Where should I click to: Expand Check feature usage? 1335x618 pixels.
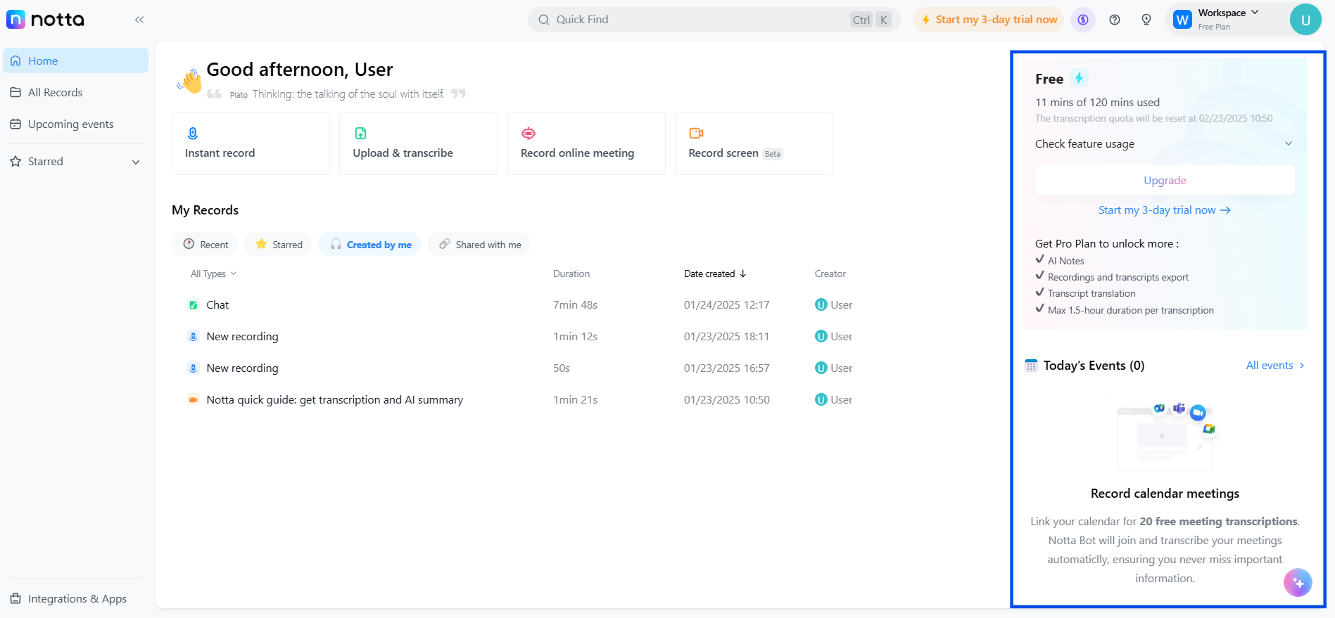1164,143
